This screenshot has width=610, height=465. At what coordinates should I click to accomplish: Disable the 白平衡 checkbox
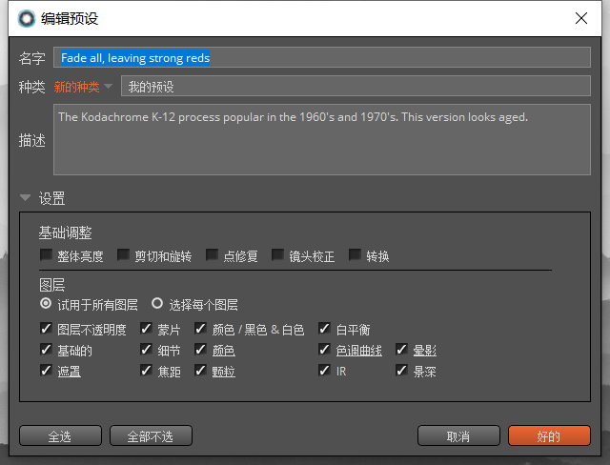point(324,330)
